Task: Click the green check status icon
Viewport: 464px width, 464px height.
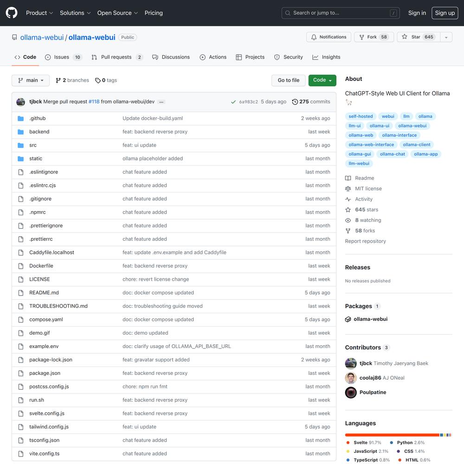Action: coord(233,102)
